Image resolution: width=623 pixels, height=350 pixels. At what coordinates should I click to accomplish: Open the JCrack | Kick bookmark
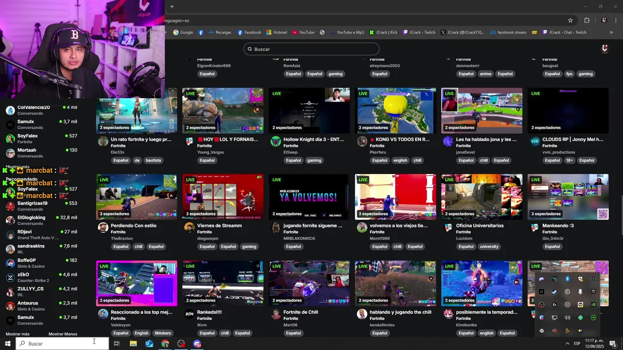point(383,33)
